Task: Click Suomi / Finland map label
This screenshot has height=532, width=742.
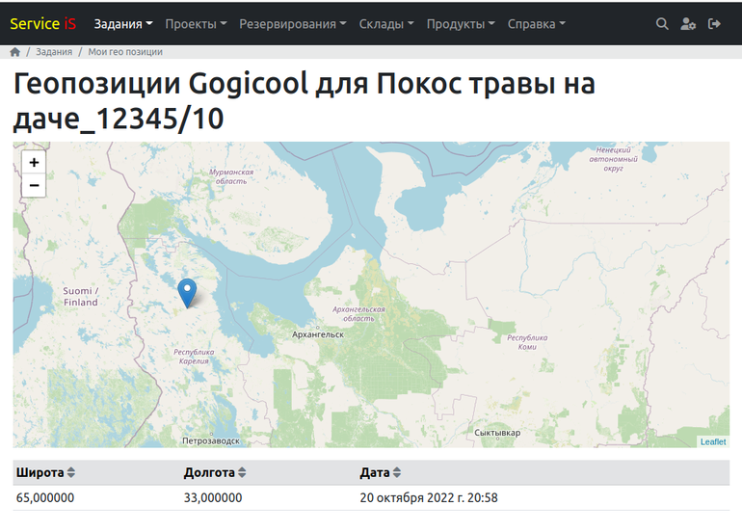Action: coord(80,297)
